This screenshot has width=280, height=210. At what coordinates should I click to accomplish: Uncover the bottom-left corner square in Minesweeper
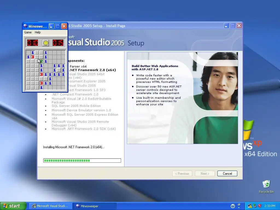[x=28, y=87]
